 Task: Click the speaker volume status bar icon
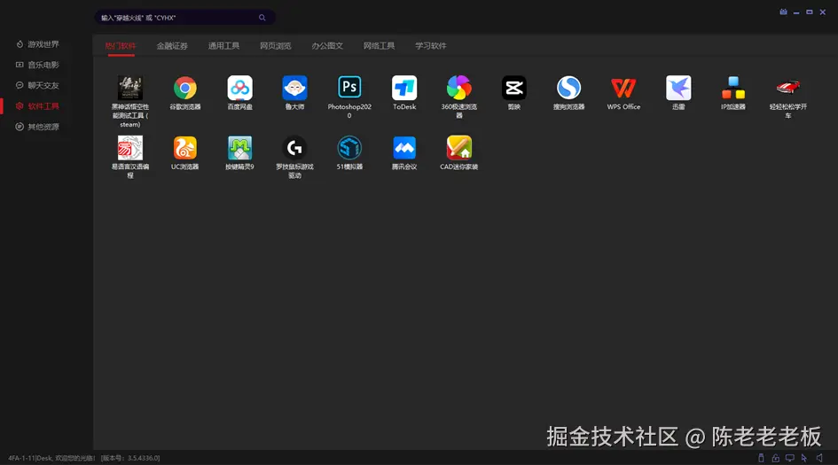pos(819,458)
